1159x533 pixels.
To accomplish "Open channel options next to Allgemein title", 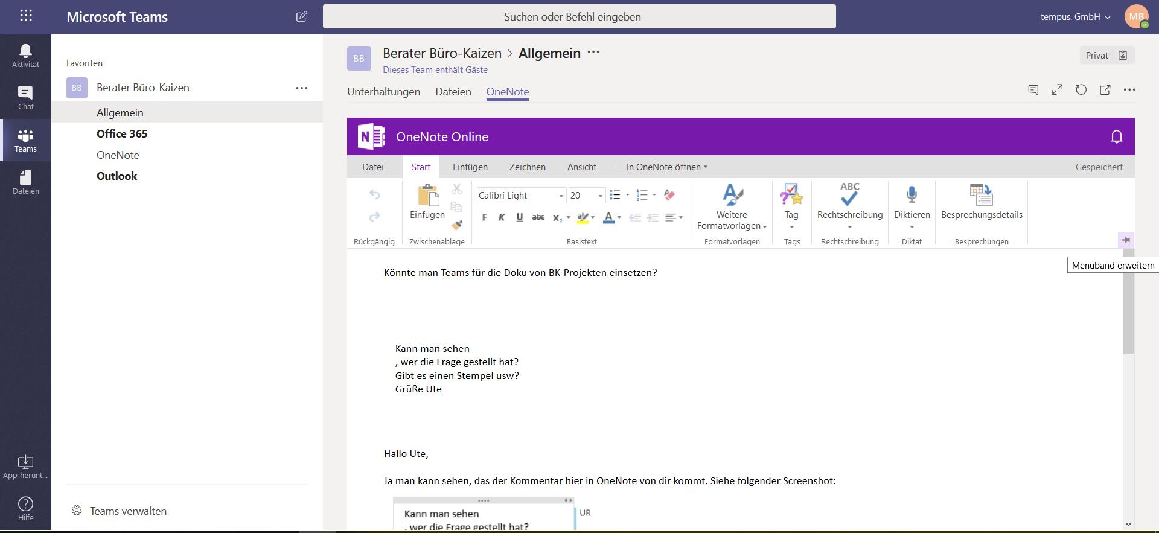I will click(x=593, y=52).
